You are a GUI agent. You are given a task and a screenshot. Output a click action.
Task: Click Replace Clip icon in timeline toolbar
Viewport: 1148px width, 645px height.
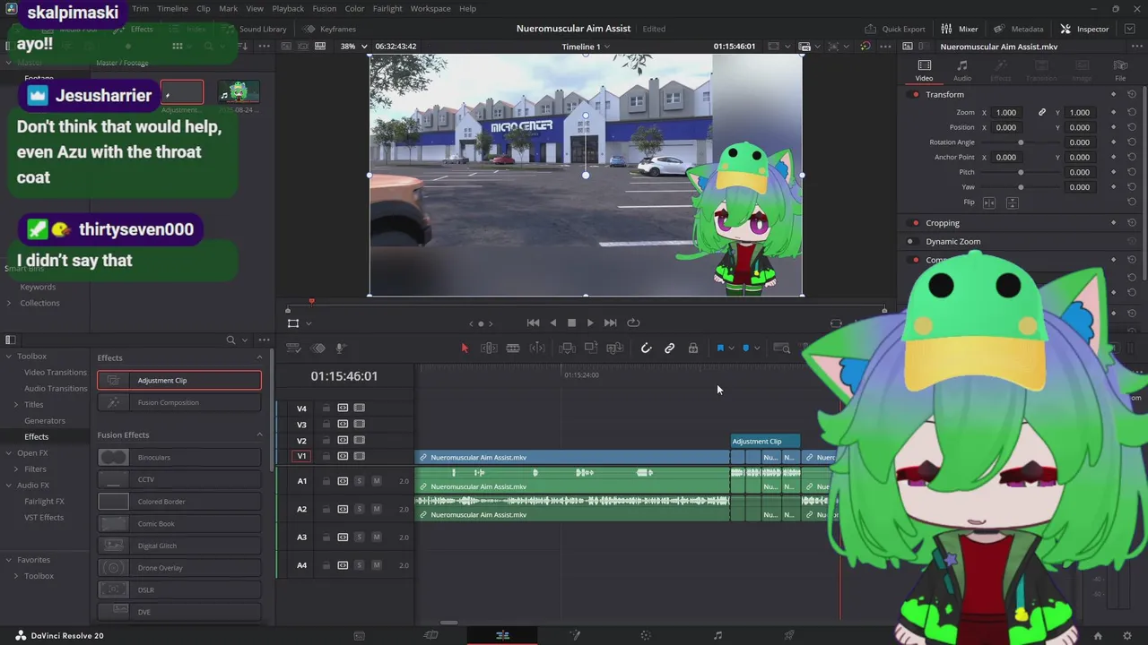(614, 348)
